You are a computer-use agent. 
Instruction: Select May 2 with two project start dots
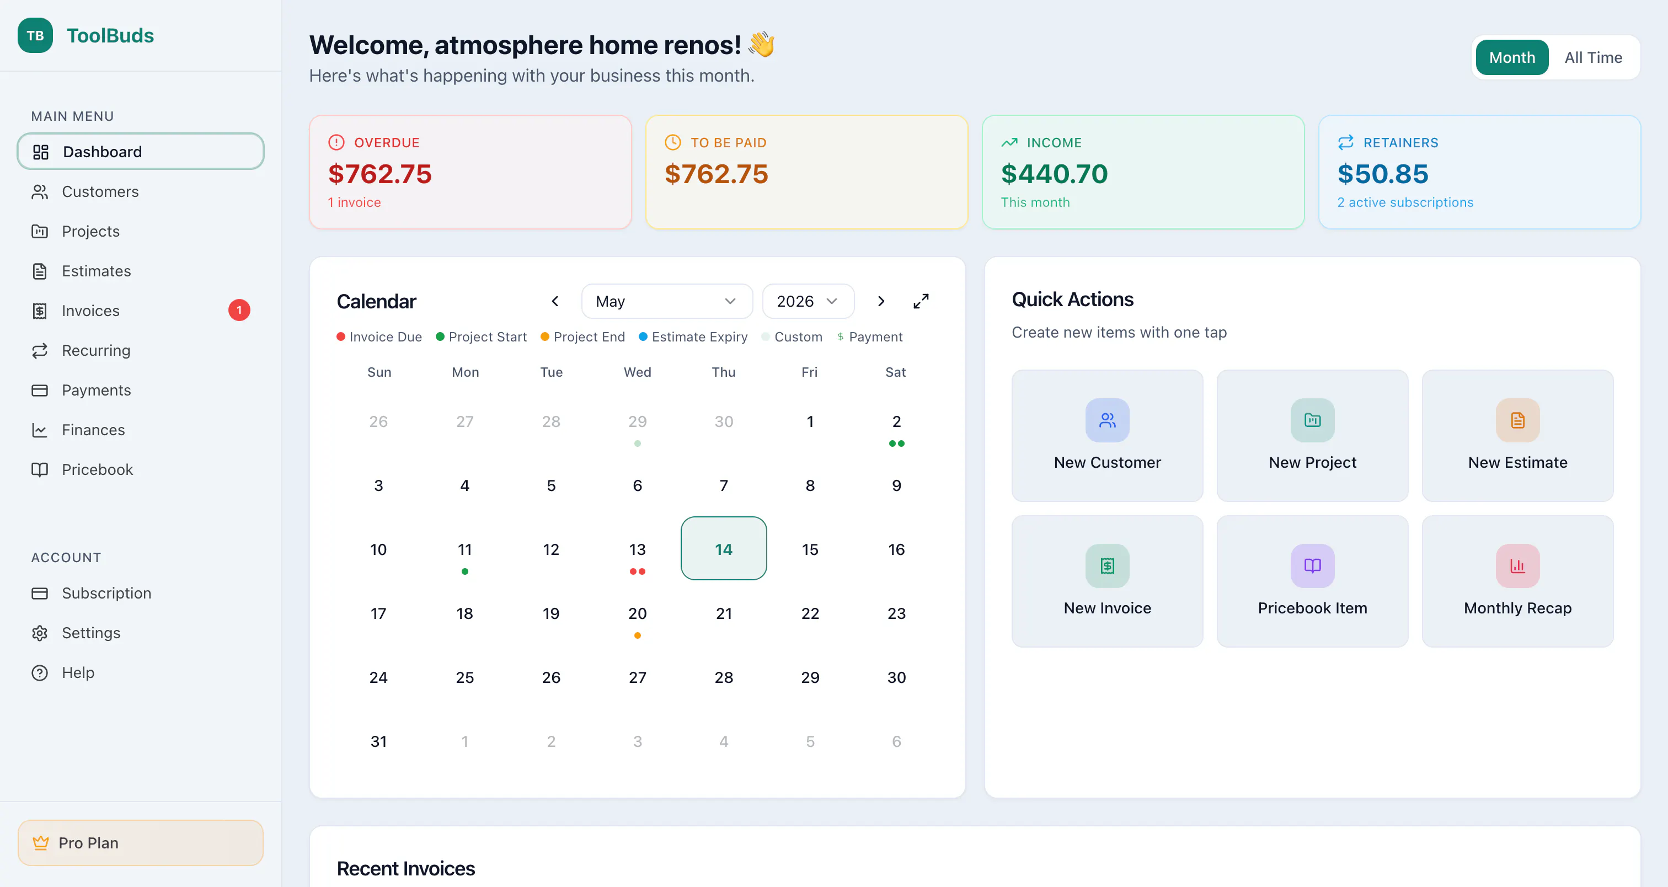click(896, 421)
